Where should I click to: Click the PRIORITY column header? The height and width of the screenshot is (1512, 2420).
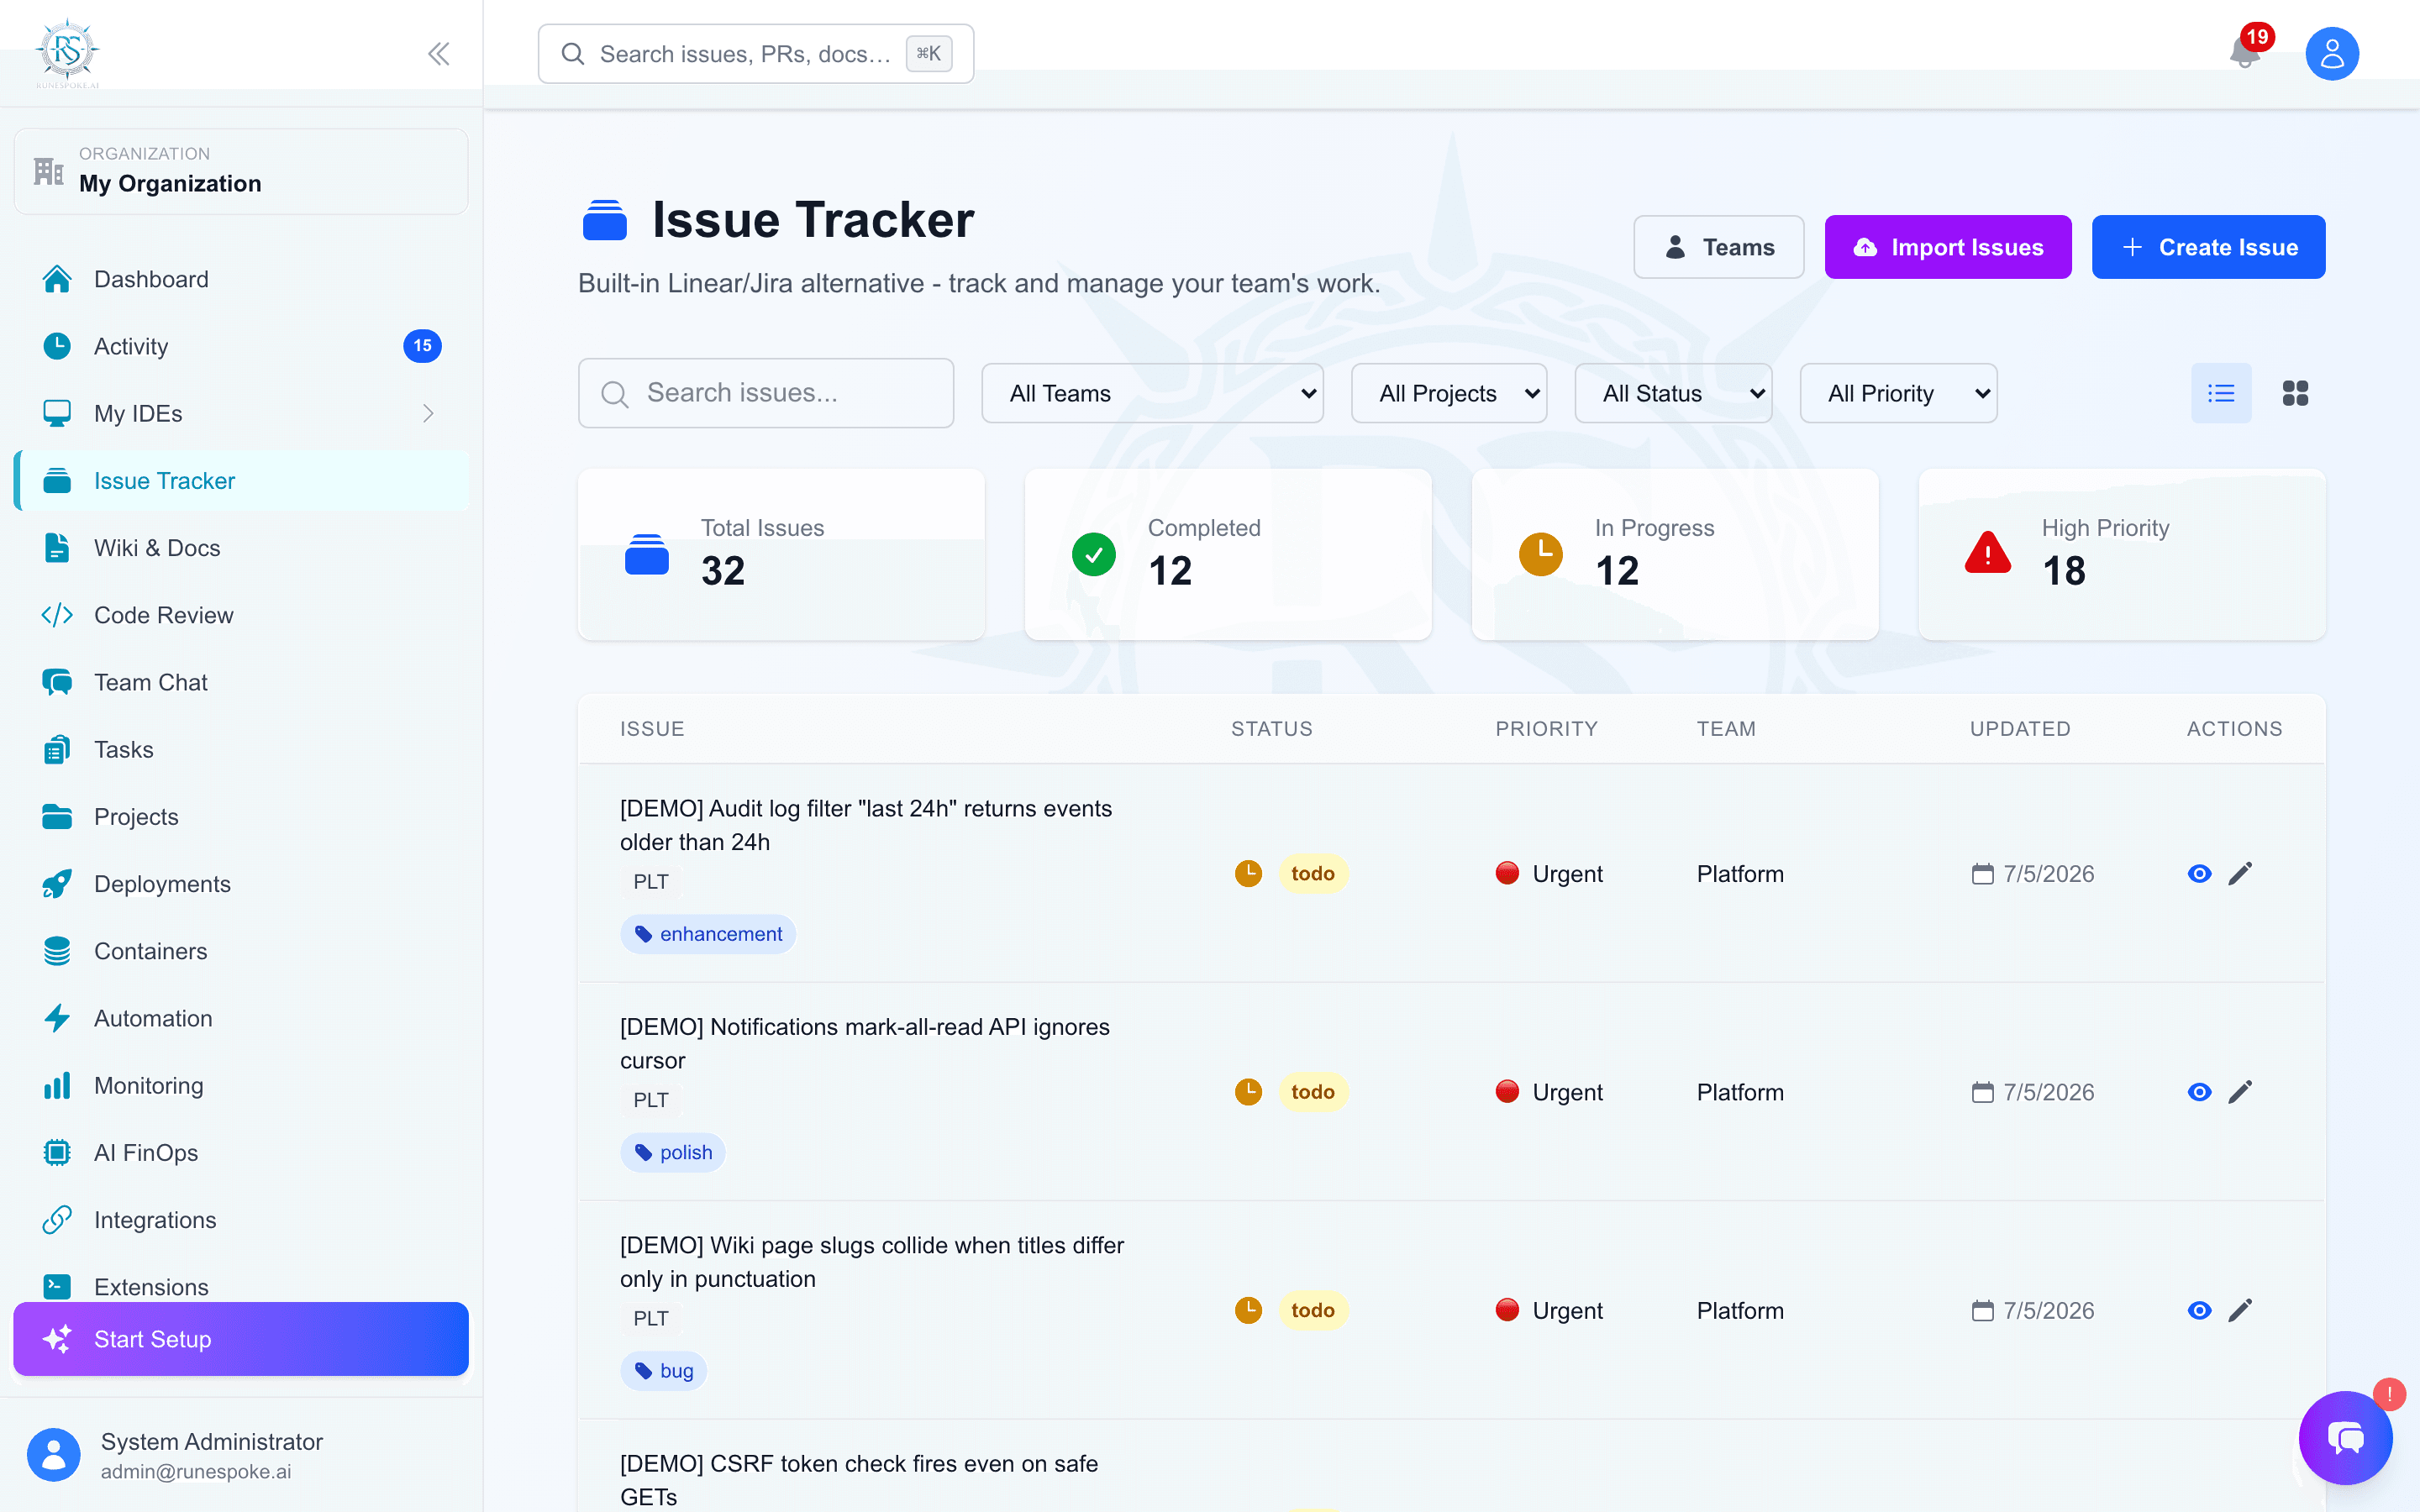[x=1546, y=729]
